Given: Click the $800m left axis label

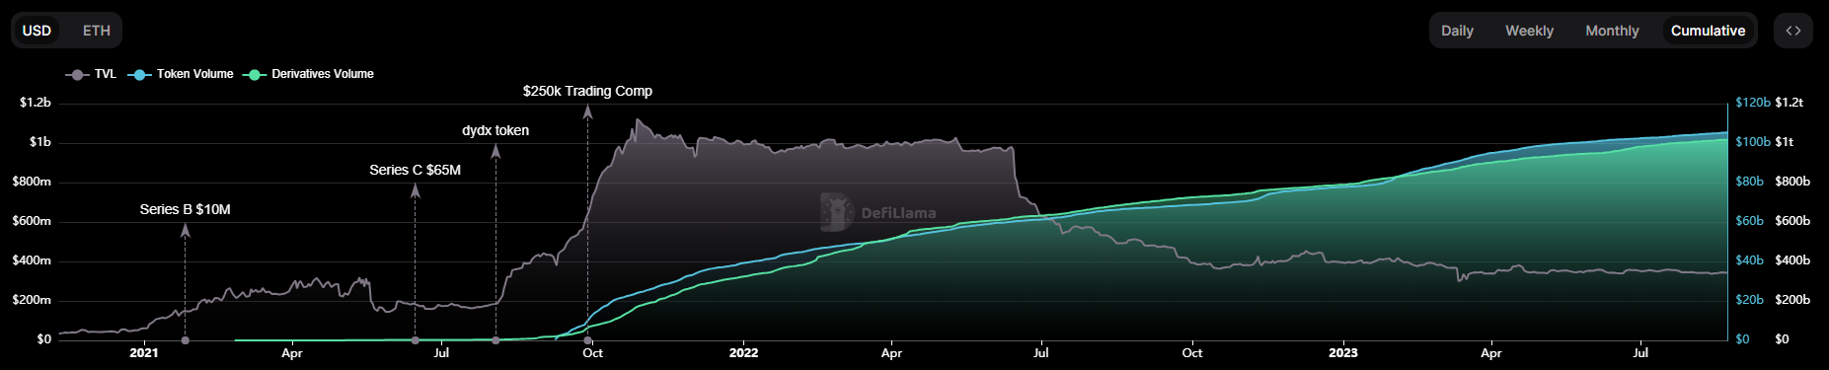Looking at the screenshot, I should (x=32, y=182).
